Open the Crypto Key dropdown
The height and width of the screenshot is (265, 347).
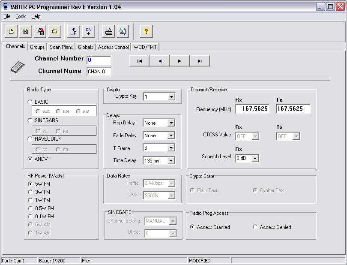(171, 97)
